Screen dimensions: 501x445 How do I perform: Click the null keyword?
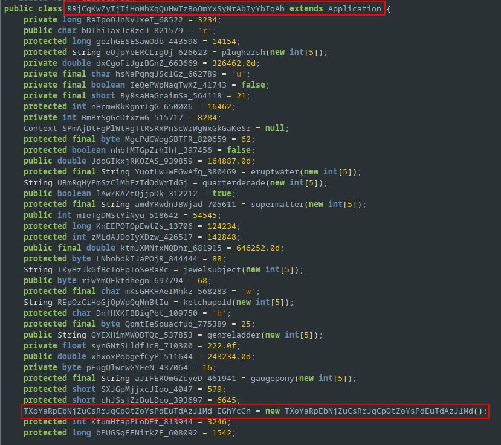(275, 128)
